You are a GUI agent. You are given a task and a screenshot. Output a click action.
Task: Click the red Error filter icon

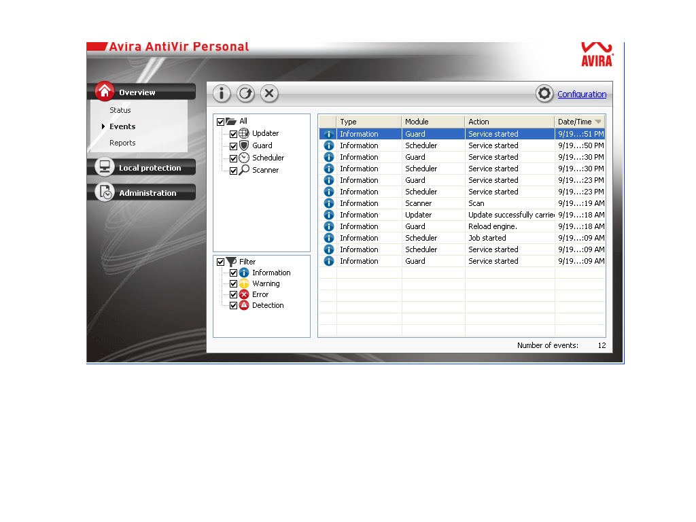tap(244, 294)
